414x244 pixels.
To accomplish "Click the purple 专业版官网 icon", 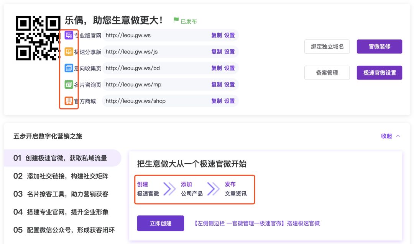I will pos(69,35).
